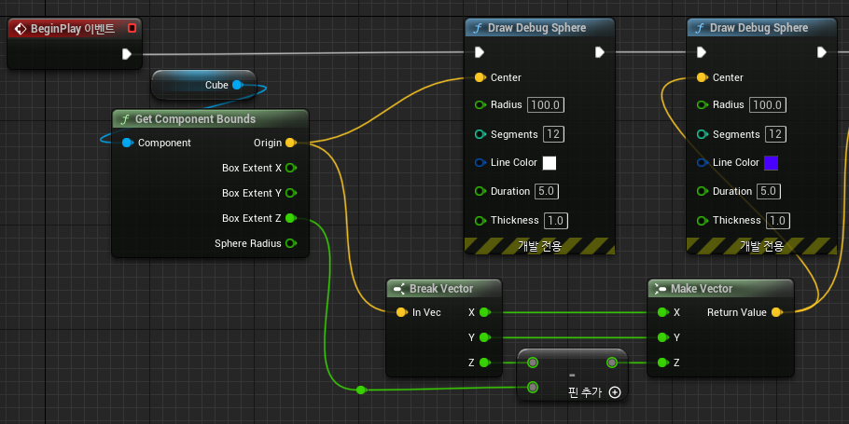Click the green reroute node on Box Extent Z wire
Viewport: 849px width, 424px height.
pyautogui.click(x=361, y=390)
